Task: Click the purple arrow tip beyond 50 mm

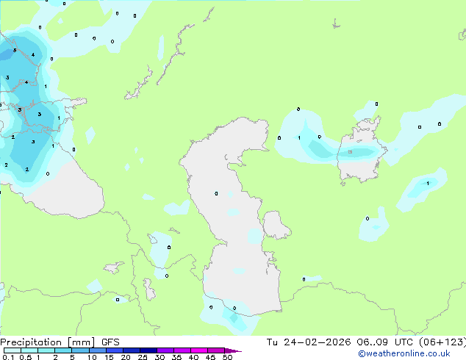Action: coord(233,350)
